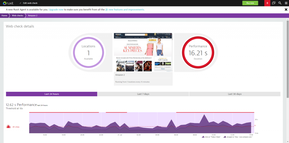Screen dimensions: 289x143
Task: Click the tallest peak in the performance chart
Action: 204,115
